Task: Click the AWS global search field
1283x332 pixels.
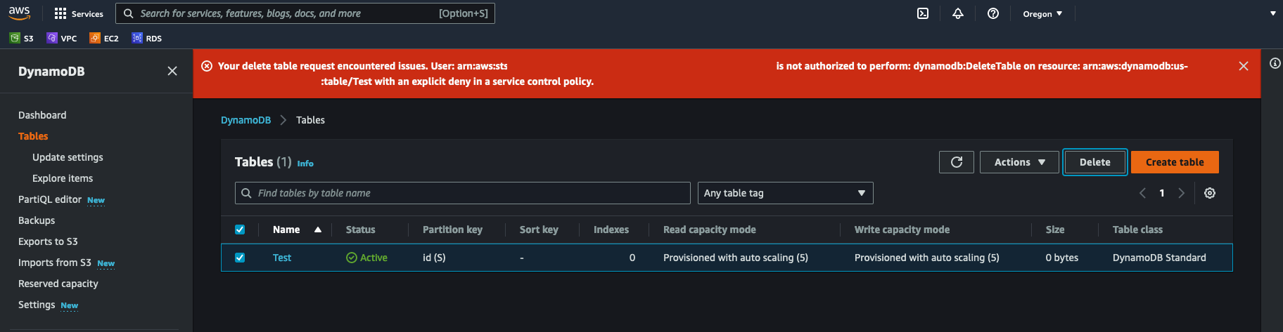Action: (305, 13)
